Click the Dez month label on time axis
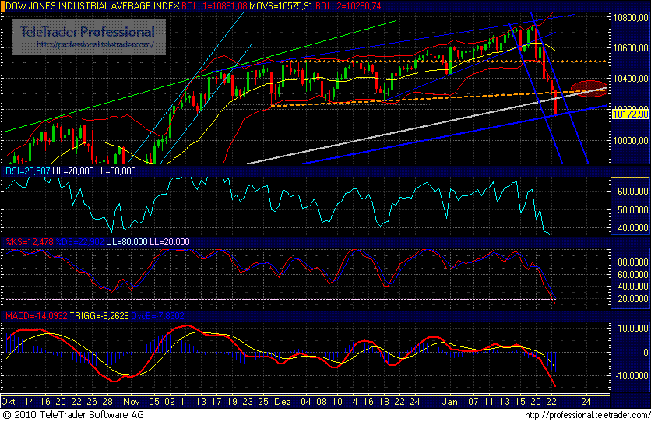The width and height of the screenshot is (651, 422). click(283, 402)
